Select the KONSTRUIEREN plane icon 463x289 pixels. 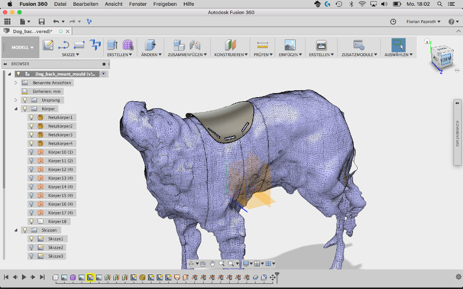(230, 45)
